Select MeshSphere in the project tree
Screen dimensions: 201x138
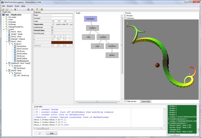pos(22,46)
